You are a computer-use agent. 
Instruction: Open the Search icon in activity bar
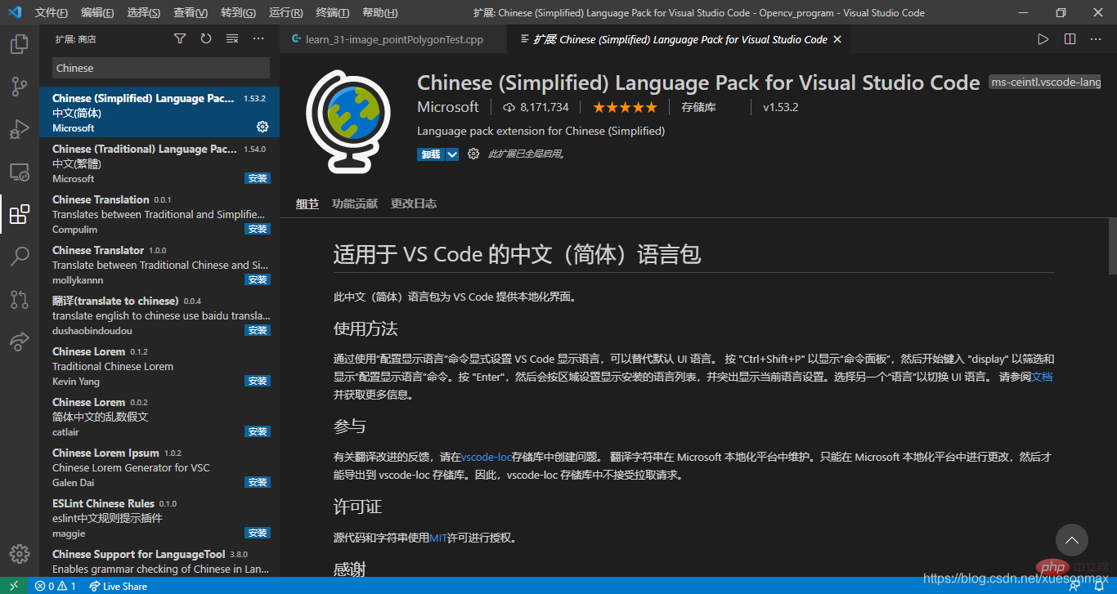point(20,257)
